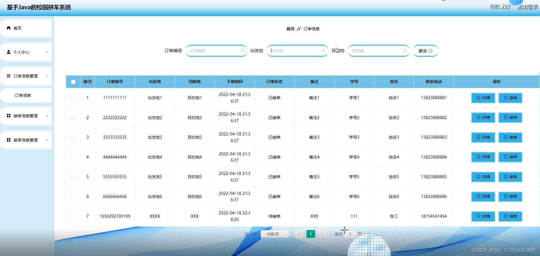Click the 下单时间 column header
Screen dimensions: 540x256
(x=235, y=82)
